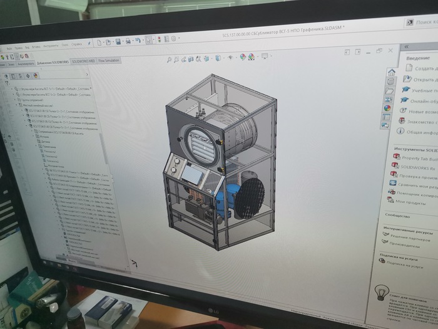This screenshot has width=438, height=329.
Task: Open Hide/Show Items dropdown arrow
Action: tap(235, 58)
